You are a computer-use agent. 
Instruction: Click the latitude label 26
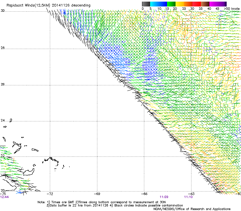(3, 84)
